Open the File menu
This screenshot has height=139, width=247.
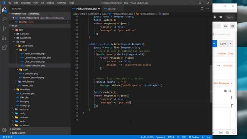(9, 3)
